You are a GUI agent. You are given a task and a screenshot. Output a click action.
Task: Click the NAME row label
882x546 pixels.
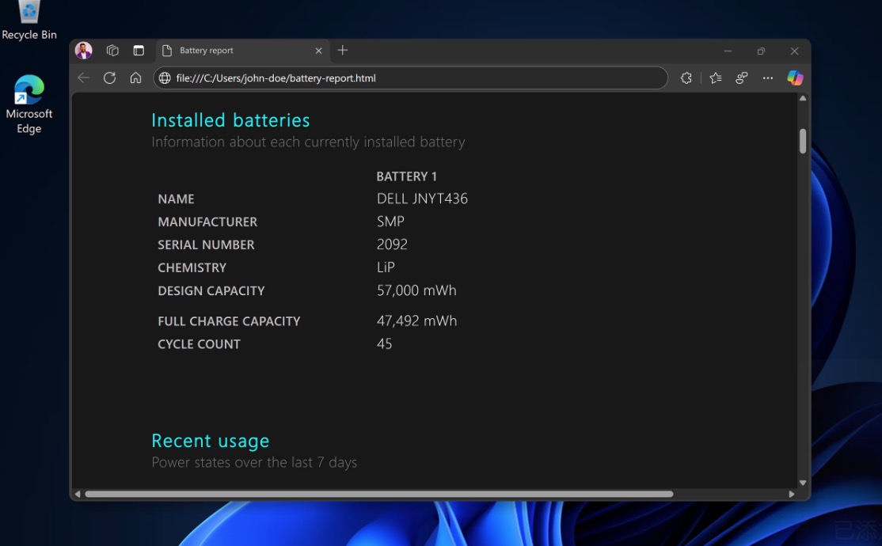tap(176, 199)
